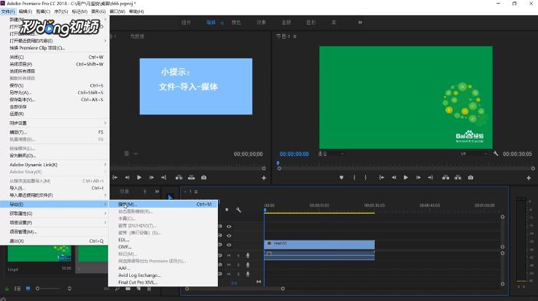Click the Lift icon in Program monitor
The height and width of the screenshot is (301, 538).
pyautogui.click(x=445, y=177)
